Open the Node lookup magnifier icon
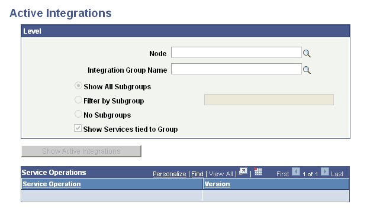The image size is (367, 217). coord(307,54)
